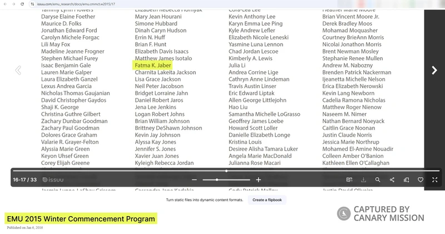Viewport: 445px width, 234px height.
Task: Click the issuu logo in toolbar
Action: 53,180
